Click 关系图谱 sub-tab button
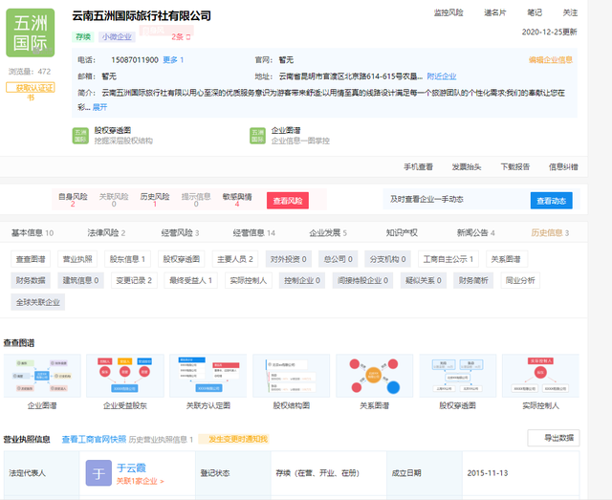612x500 pixels. pos(506,259)
